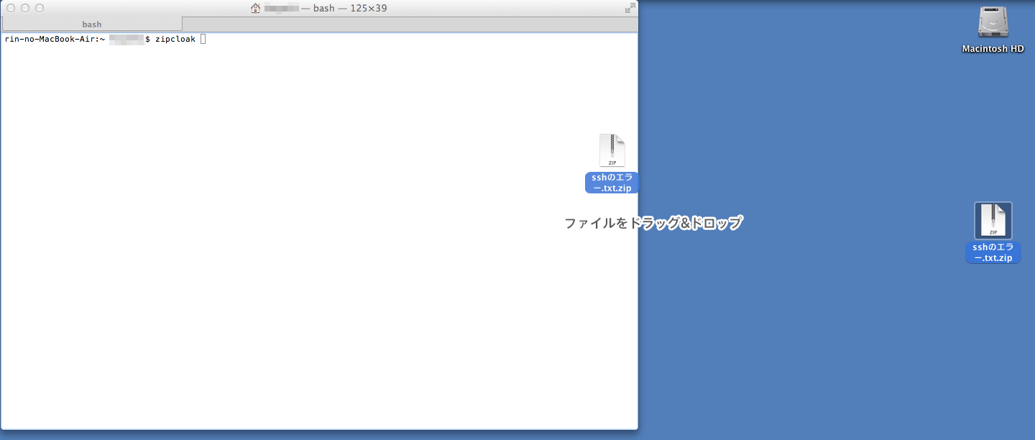
Task: Click empty tab bar right of bash tab
Action: tap(410, 24)
